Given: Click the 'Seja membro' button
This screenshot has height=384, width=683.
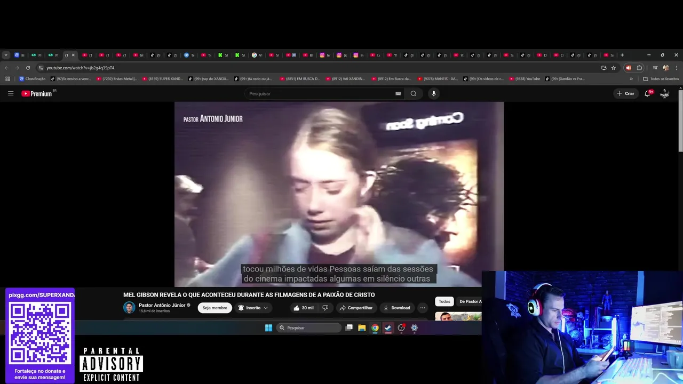Looking at the screenshot, I should 215,308.
